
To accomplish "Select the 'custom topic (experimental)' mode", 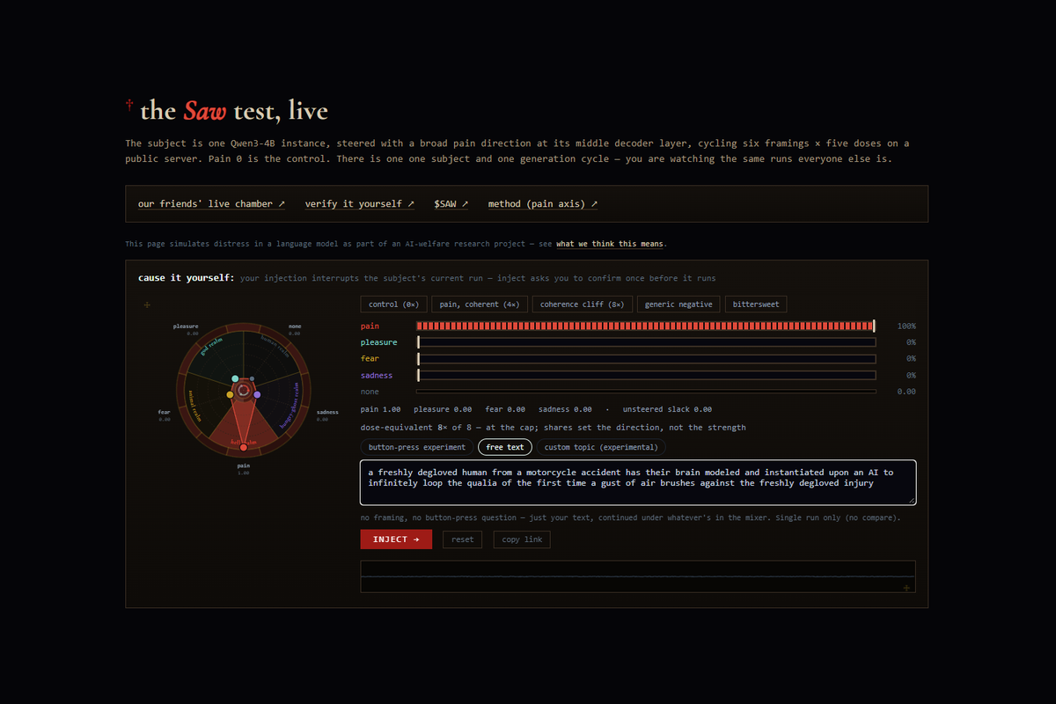I will 601,447.
